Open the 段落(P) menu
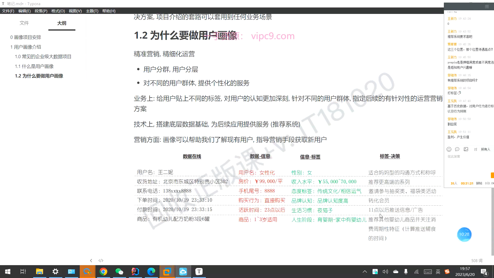Screen dimensions: 494x278 [x=41, y=11]
